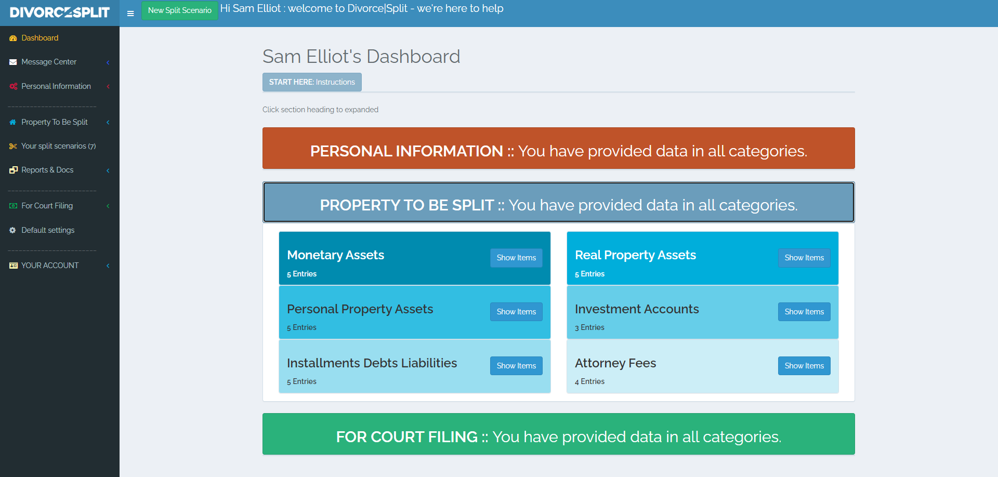Click the DIVORCESPLIT logo

click(59, 12)
